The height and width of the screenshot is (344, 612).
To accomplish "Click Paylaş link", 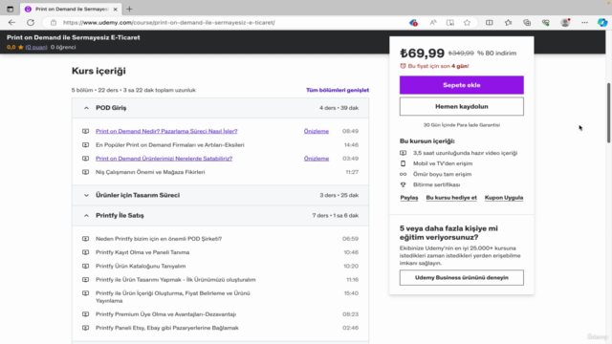I will (x=409, y=198).
